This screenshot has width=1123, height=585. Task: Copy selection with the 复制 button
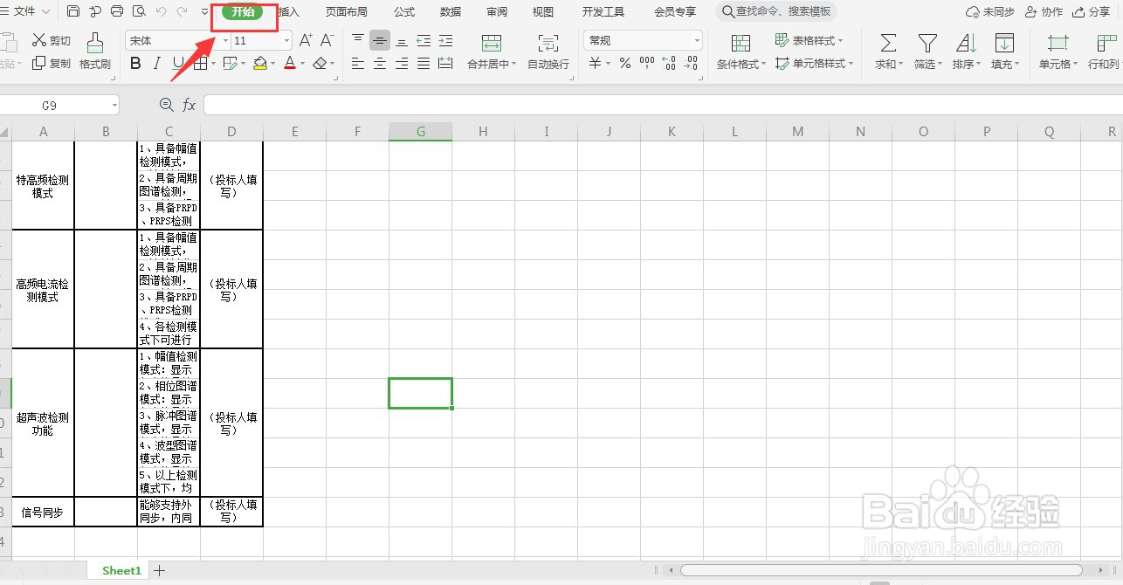(x=52, y=63)
